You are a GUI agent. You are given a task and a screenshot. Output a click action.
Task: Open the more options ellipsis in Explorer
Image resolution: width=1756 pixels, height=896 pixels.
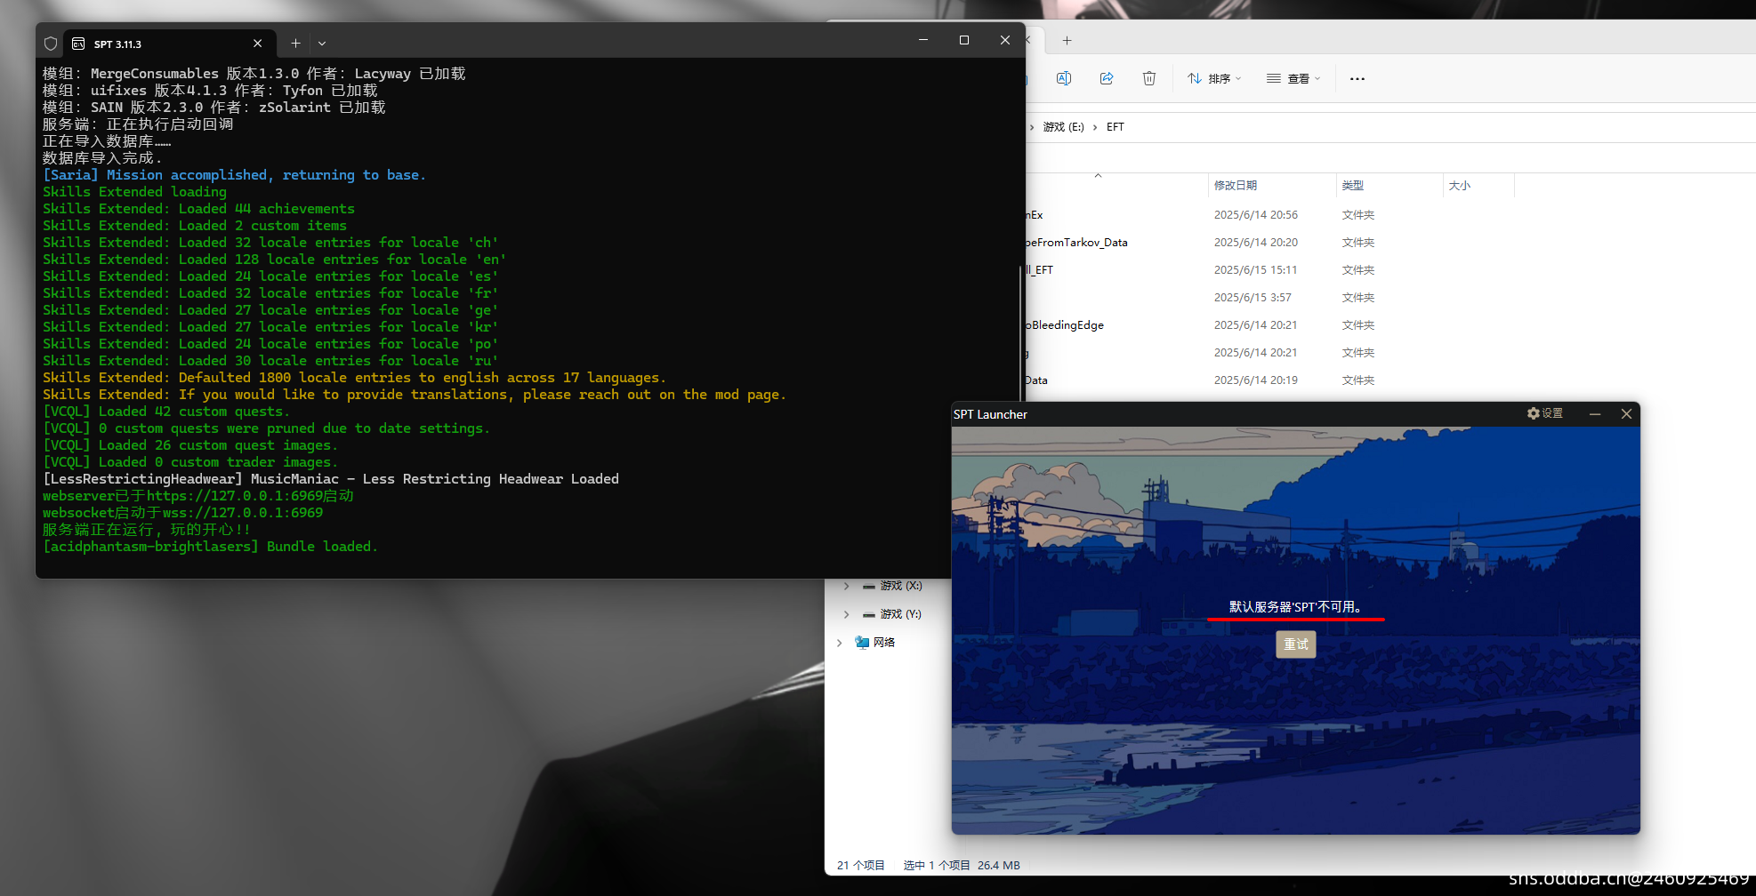(x=1357, y=78)
